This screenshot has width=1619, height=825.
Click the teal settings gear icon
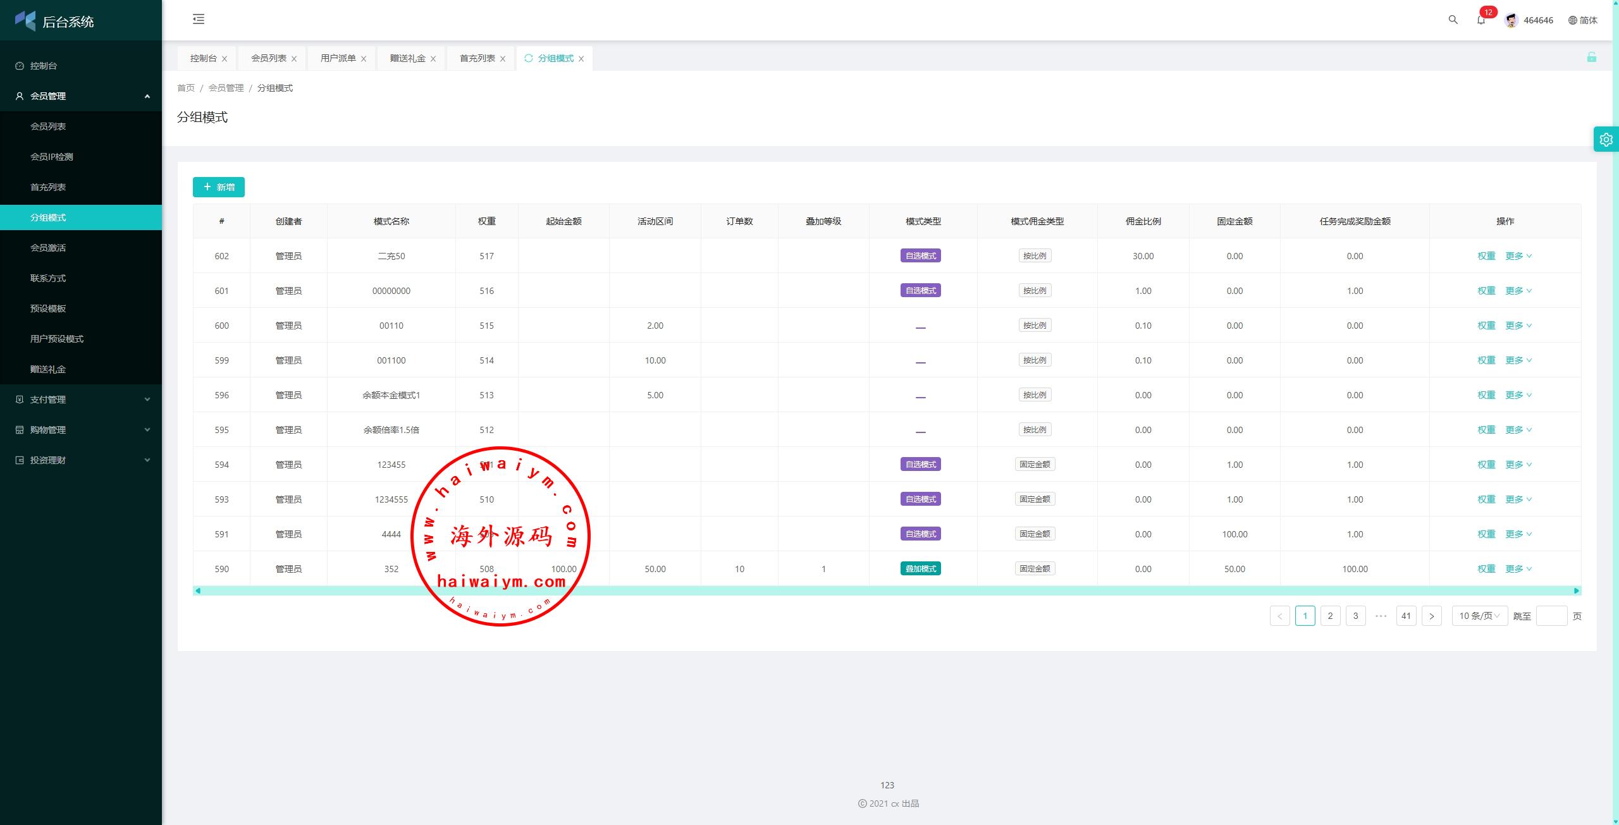pos(1606,139)
